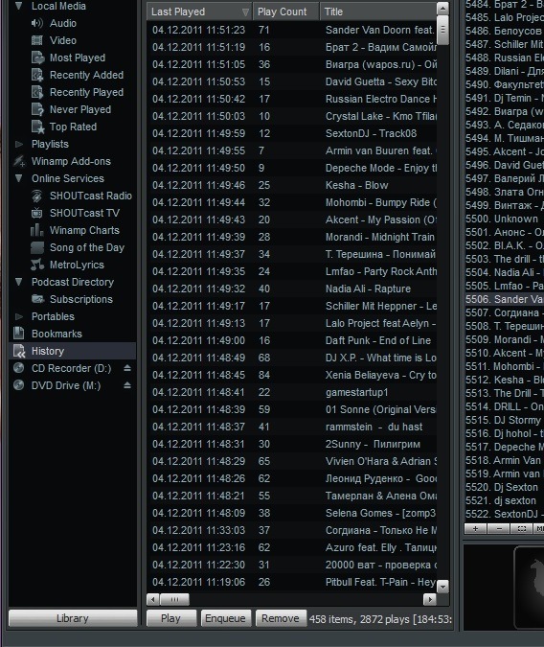Select history row SextonDJ - Track08
This screenshot has height=647, width=544.
[x=292, y=133]
